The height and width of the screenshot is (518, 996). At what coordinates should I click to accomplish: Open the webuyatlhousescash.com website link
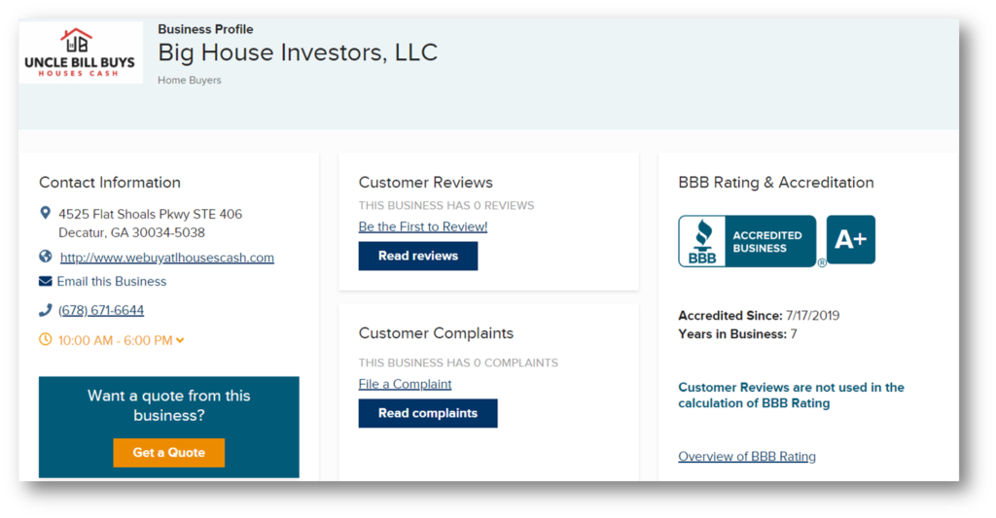(x=167, y=259)
